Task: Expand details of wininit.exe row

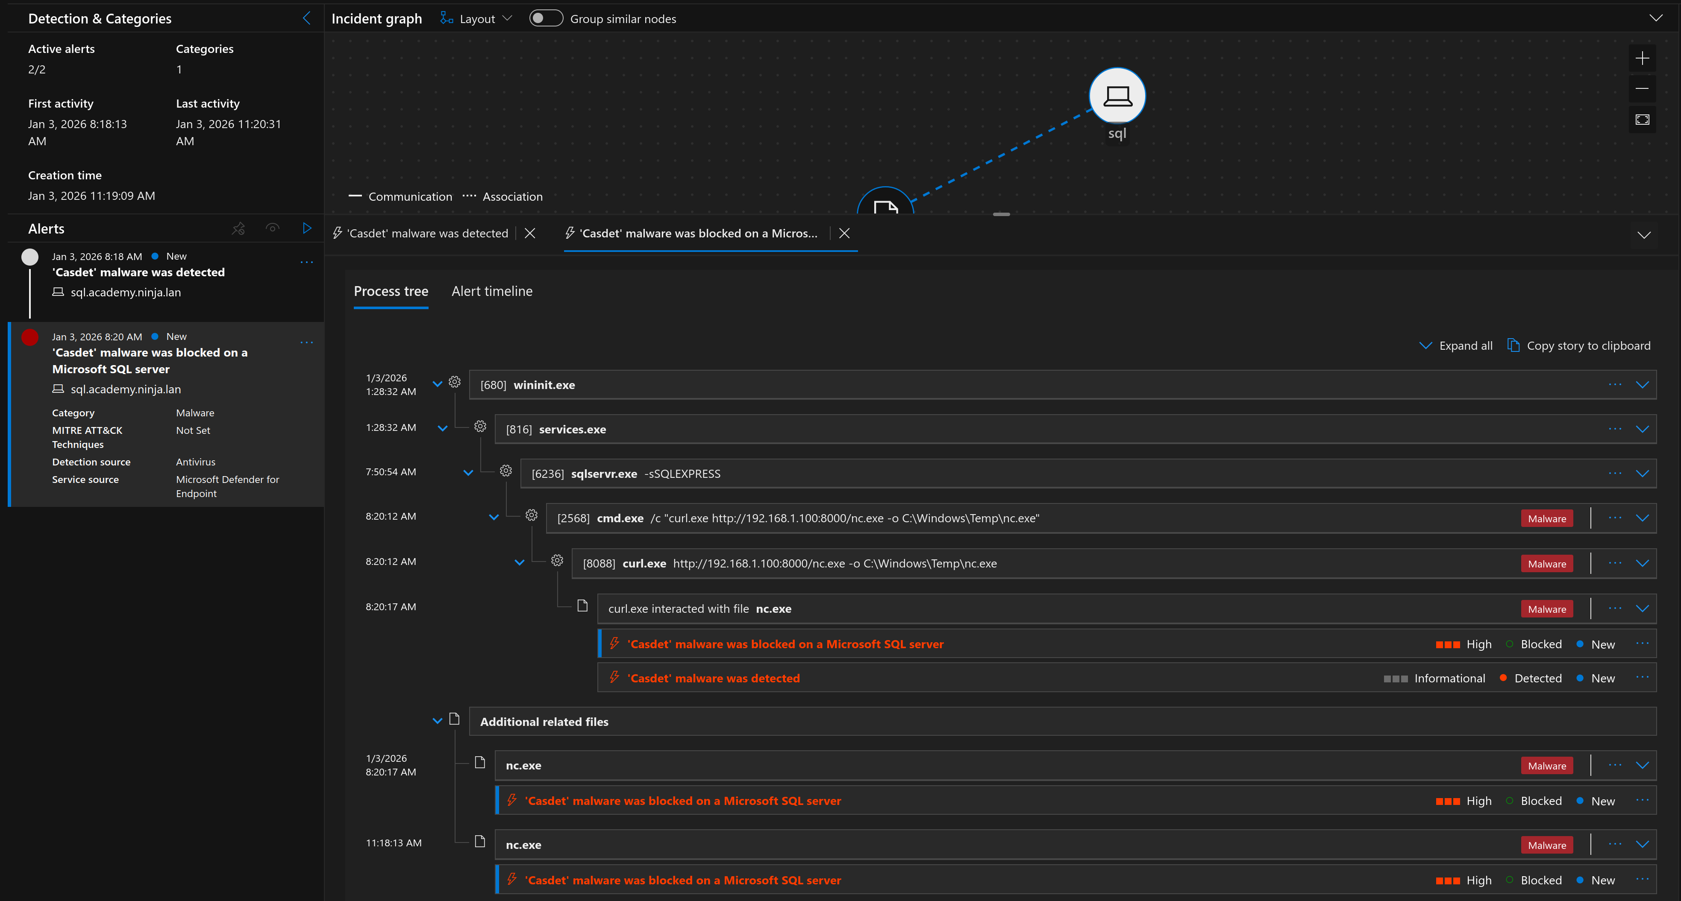Action: pos(1642,385)
